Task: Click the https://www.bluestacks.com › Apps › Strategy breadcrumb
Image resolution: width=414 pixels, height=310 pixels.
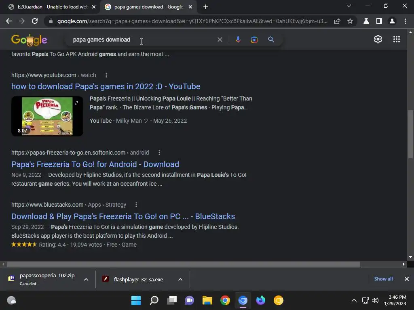Action: tap(69, 205)
